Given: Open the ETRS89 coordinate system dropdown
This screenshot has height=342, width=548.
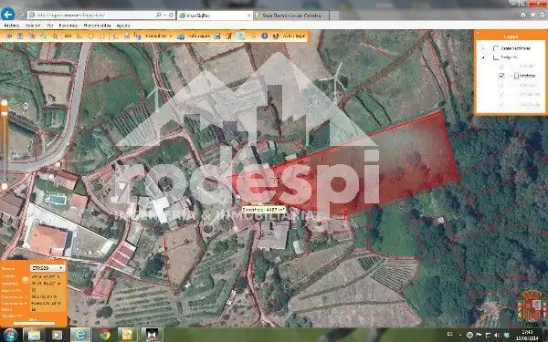Looking at the screenshot, I should (47, 268).
